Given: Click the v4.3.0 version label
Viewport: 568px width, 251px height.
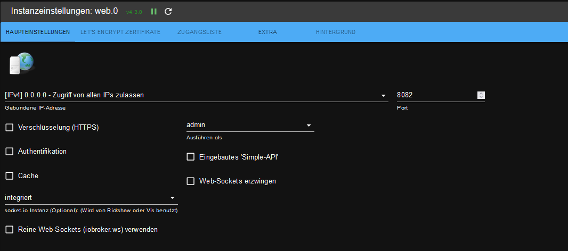Looking at the screenshot, I should pyautogui.click(x=135, y=12).
